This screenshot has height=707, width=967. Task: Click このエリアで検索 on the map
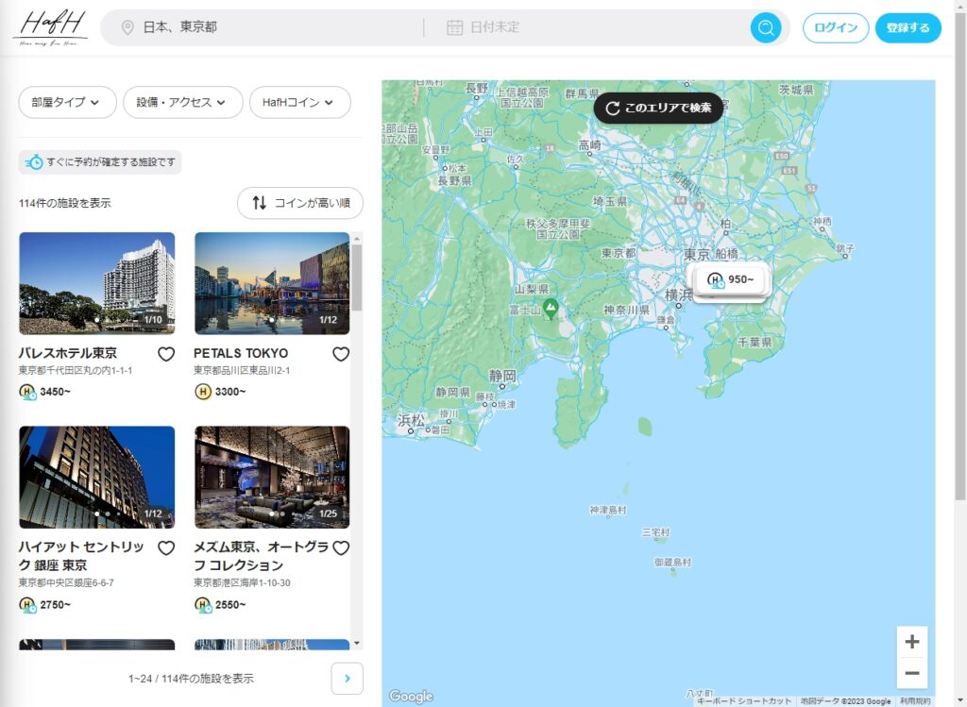point(658,108)
